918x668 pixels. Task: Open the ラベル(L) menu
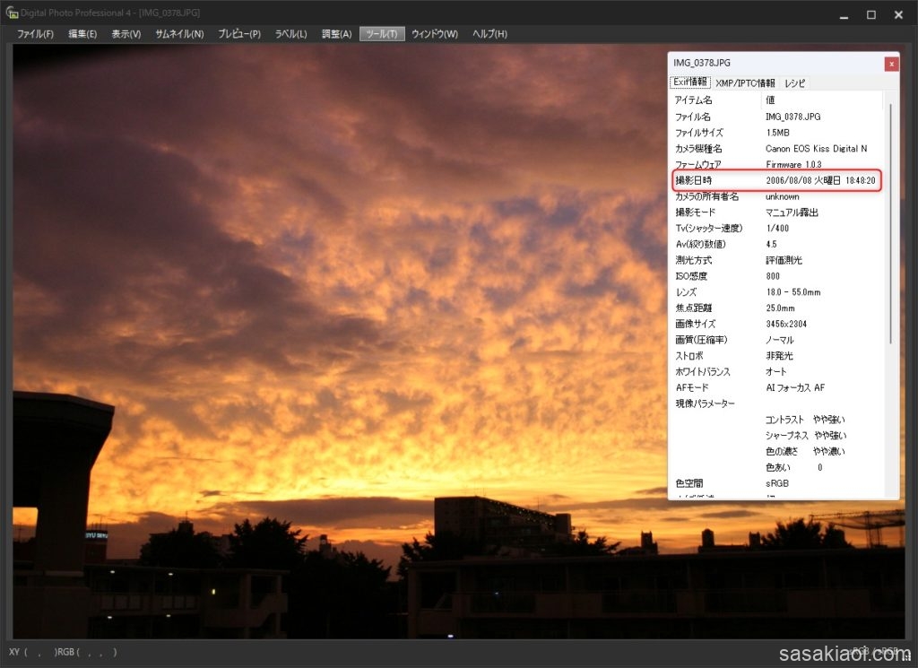[290, 34]
